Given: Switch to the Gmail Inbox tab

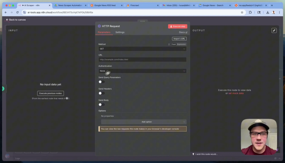Looking at the screenshot, I should pos(178,5).
